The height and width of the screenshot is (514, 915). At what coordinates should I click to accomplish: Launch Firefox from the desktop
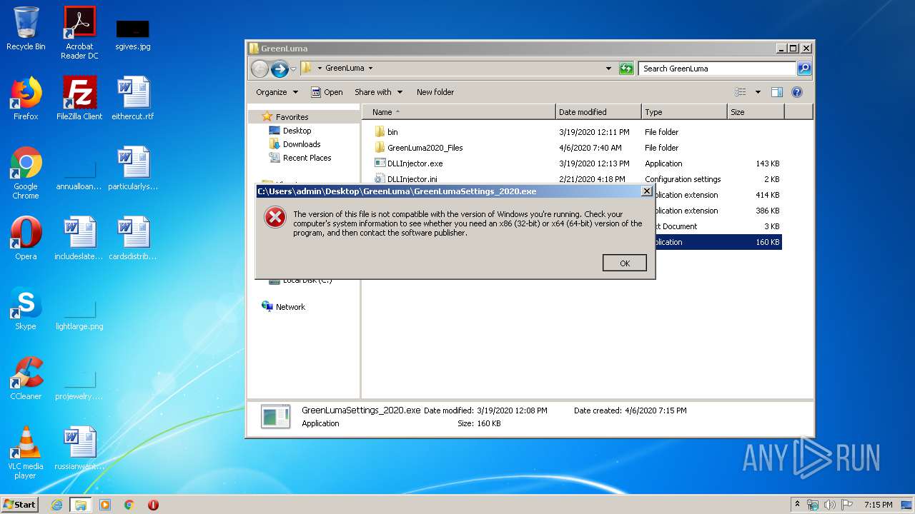pyautogui.click(x=26, y=99)
